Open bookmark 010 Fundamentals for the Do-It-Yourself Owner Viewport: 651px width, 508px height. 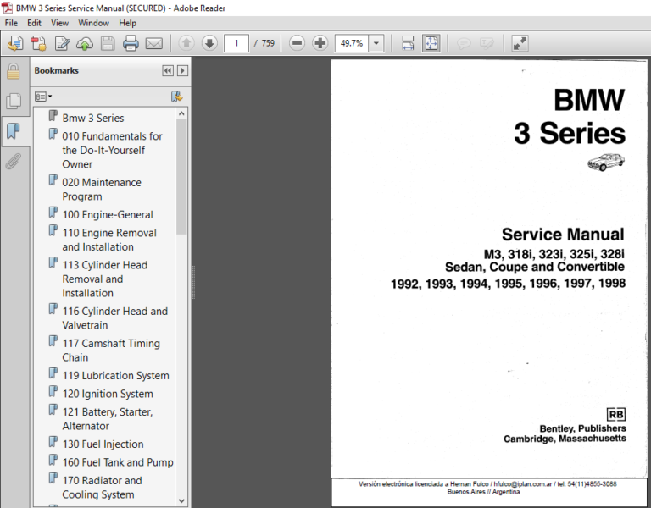[x=112, y=150]
